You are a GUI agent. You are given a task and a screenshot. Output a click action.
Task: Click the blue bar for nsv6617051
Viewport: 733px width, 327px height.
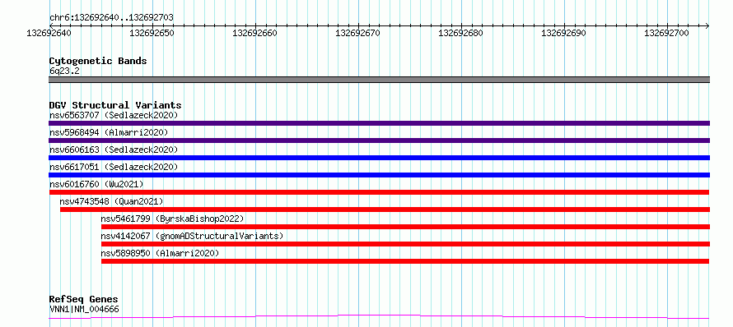click(x=379, y=175)
